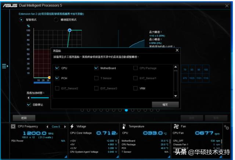Open the settings gear in monitor bar

[x=227, y=127]
